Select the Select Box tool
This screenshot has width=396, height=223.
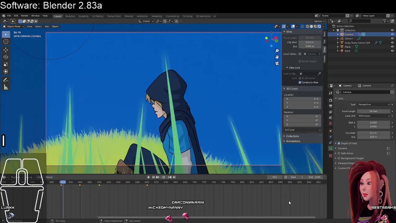6,35
